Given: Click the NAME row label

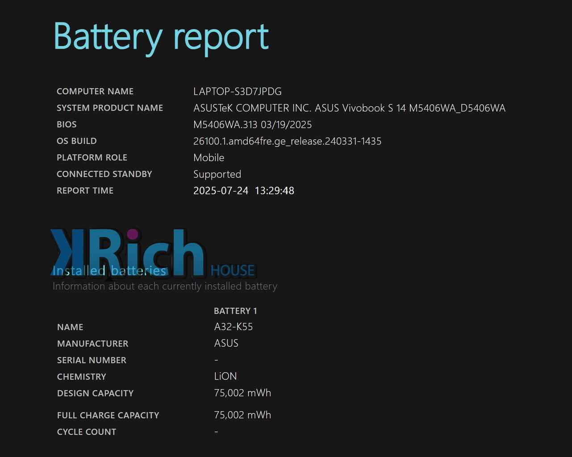Looking at the screenshot, I should 70,327.
